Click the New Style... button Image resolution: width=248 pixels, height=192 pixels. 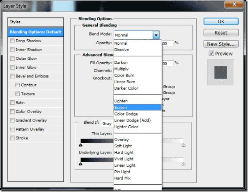pyautogui.click(x=221, y=44)
